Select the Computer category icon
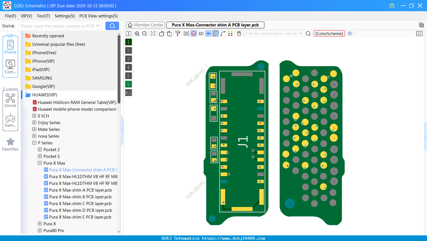The image size is (427, 241). click(10, 67)
